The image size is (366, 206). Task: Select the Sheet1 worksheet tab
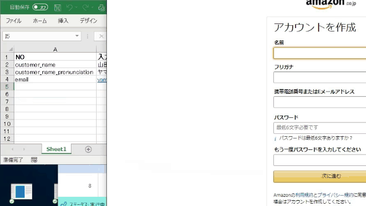(56, 149)
